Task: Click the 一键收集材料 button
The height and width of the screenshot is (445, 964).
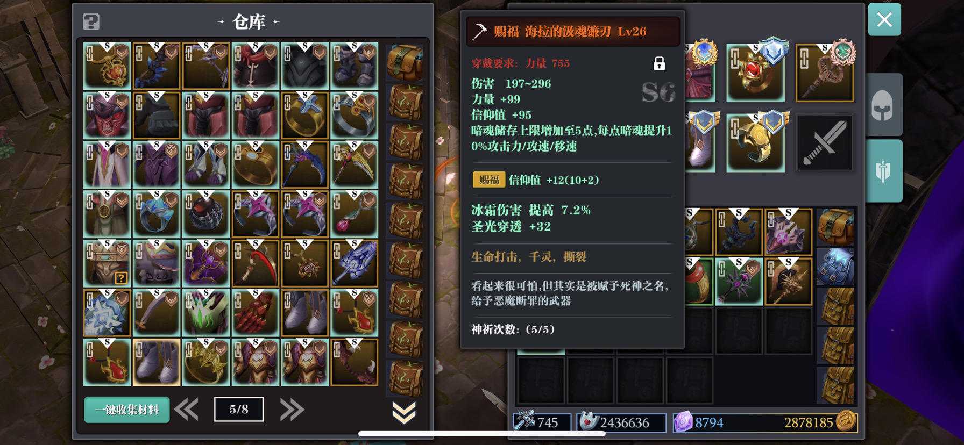Action: [127, 410]
